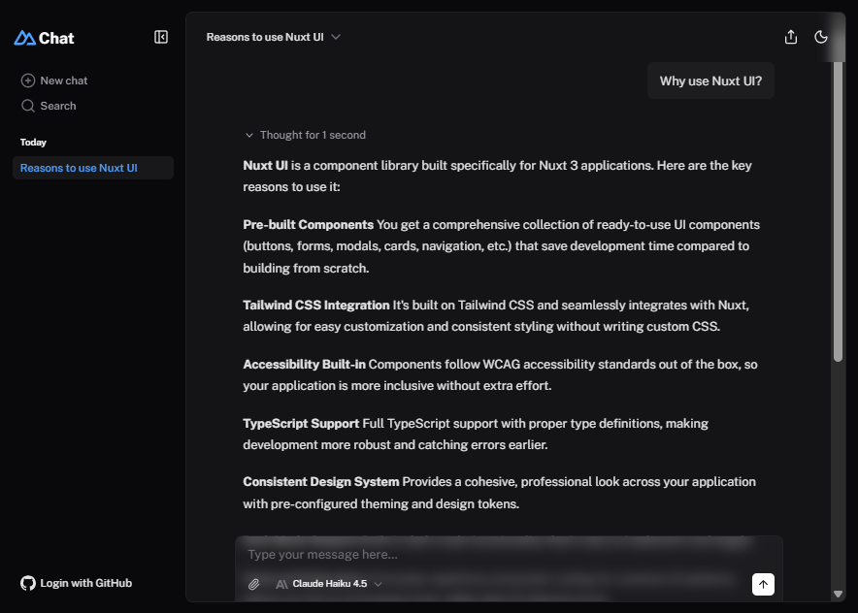The height and width of the screenshot is (613, 858).
Task: Open the Reasons to use Nuxt UI chat in sidebar
Action: (93, 168)
